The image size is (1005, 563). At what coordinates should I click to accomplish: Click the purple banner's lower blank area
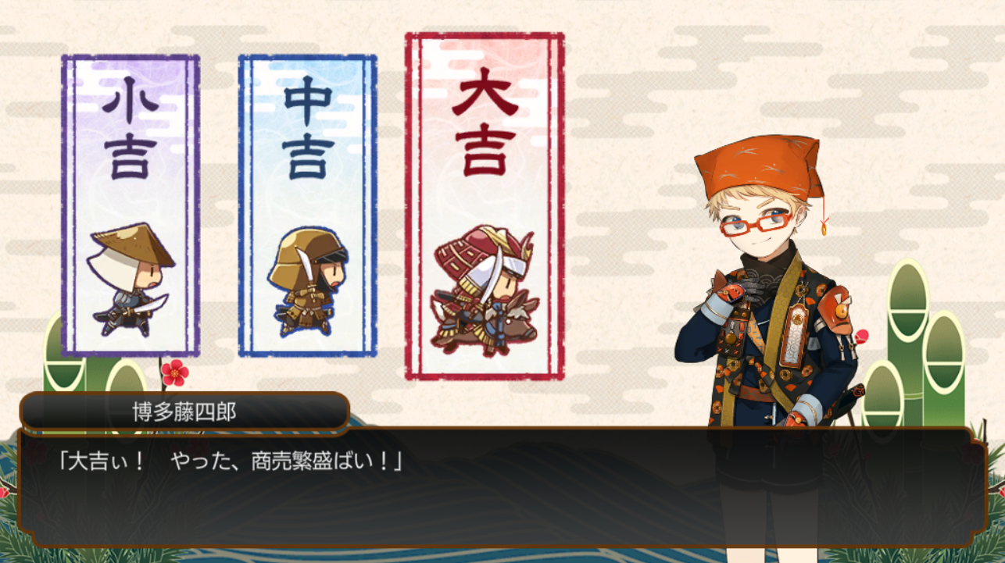[131, 348]
